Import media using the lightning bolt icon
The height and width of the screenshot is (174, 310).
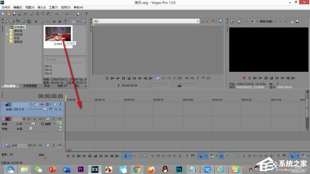(7, 21)
